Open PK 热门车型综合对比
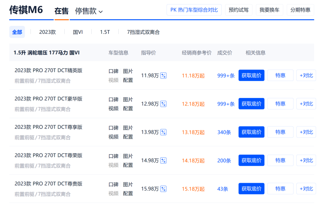This screenshot has height=209, width=324. [x=194, y=10]
